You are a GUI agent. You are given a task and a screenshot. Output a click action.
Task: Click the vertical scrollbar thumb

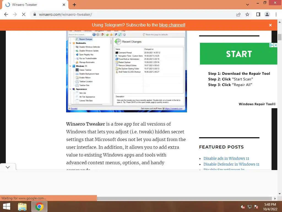tap(280, 37)
